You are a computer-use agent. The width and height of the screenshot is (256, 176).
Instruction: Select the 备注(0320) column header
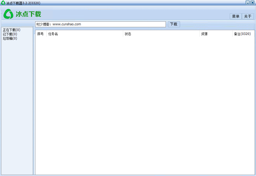point(242,34)
